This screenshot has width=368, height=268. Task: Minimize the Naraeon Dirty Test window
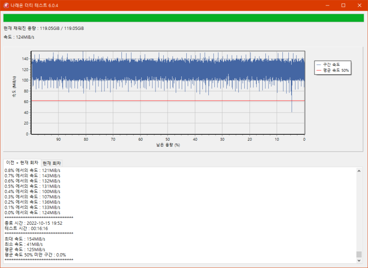[328, 6]
